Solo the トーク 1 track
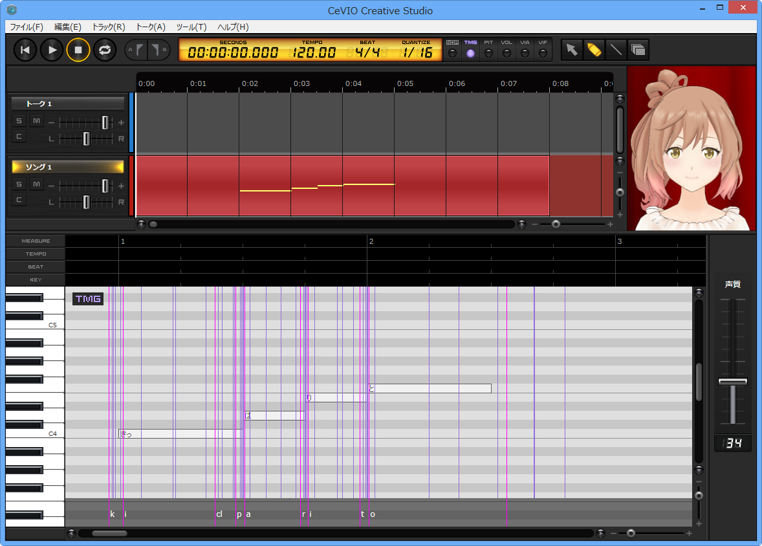Screen dimensions: 762x546 click(x=19, y=120)
